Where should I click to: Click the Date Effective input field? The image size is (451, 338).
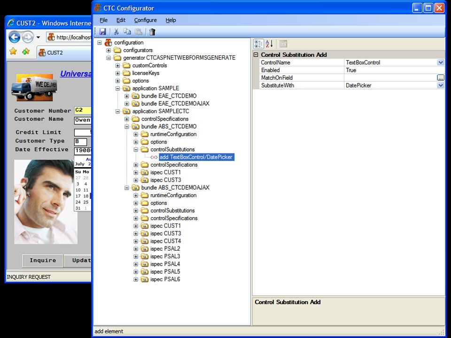tap(83, 151)
